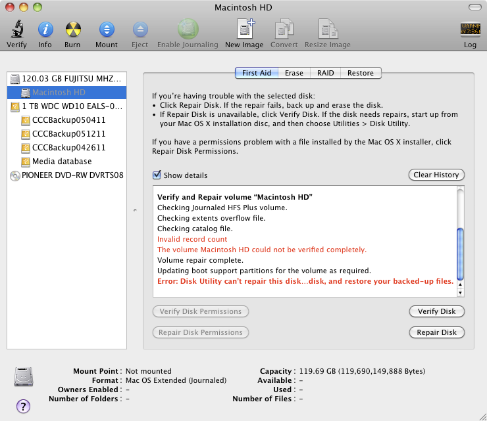Open the Log toolbar icon
The image size is (487, 421).
tap(471, 30)
